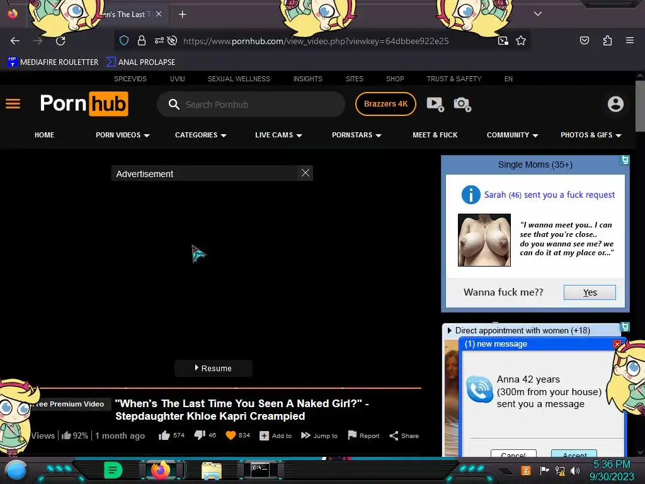Open the green notes app in taskbar
The image size is (645, 484).
(113, 470)
